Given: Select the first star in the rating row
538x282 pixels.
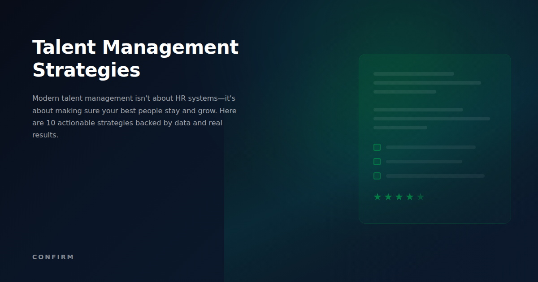Looking at the screenshot, I should tap(377, 196).
